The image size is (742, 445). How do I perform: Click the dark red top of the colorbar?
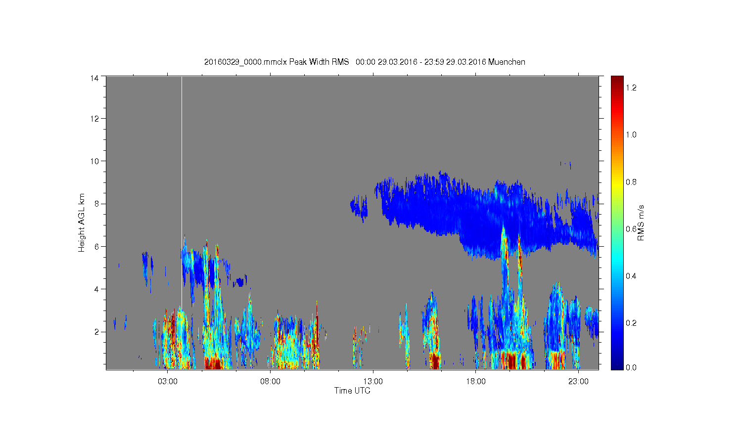coord(617,82)
